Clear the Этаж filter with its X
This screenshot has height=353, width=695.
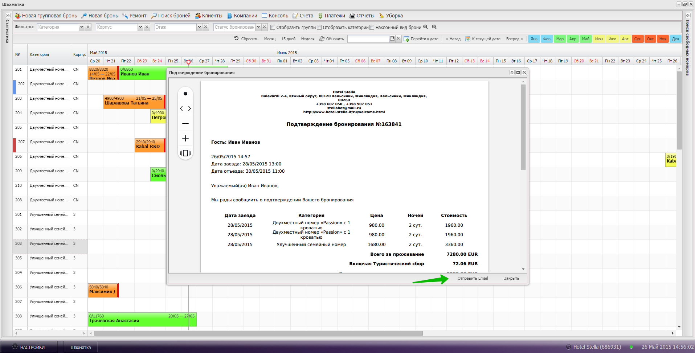coord(205,27)
